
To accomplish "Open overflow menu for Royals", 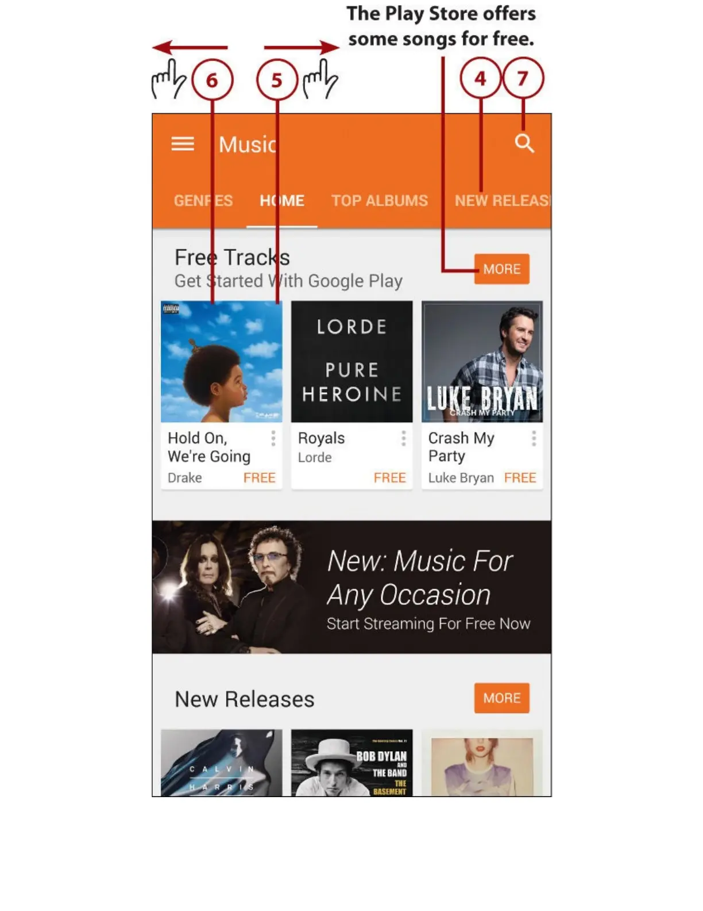I will click(404, 438).
